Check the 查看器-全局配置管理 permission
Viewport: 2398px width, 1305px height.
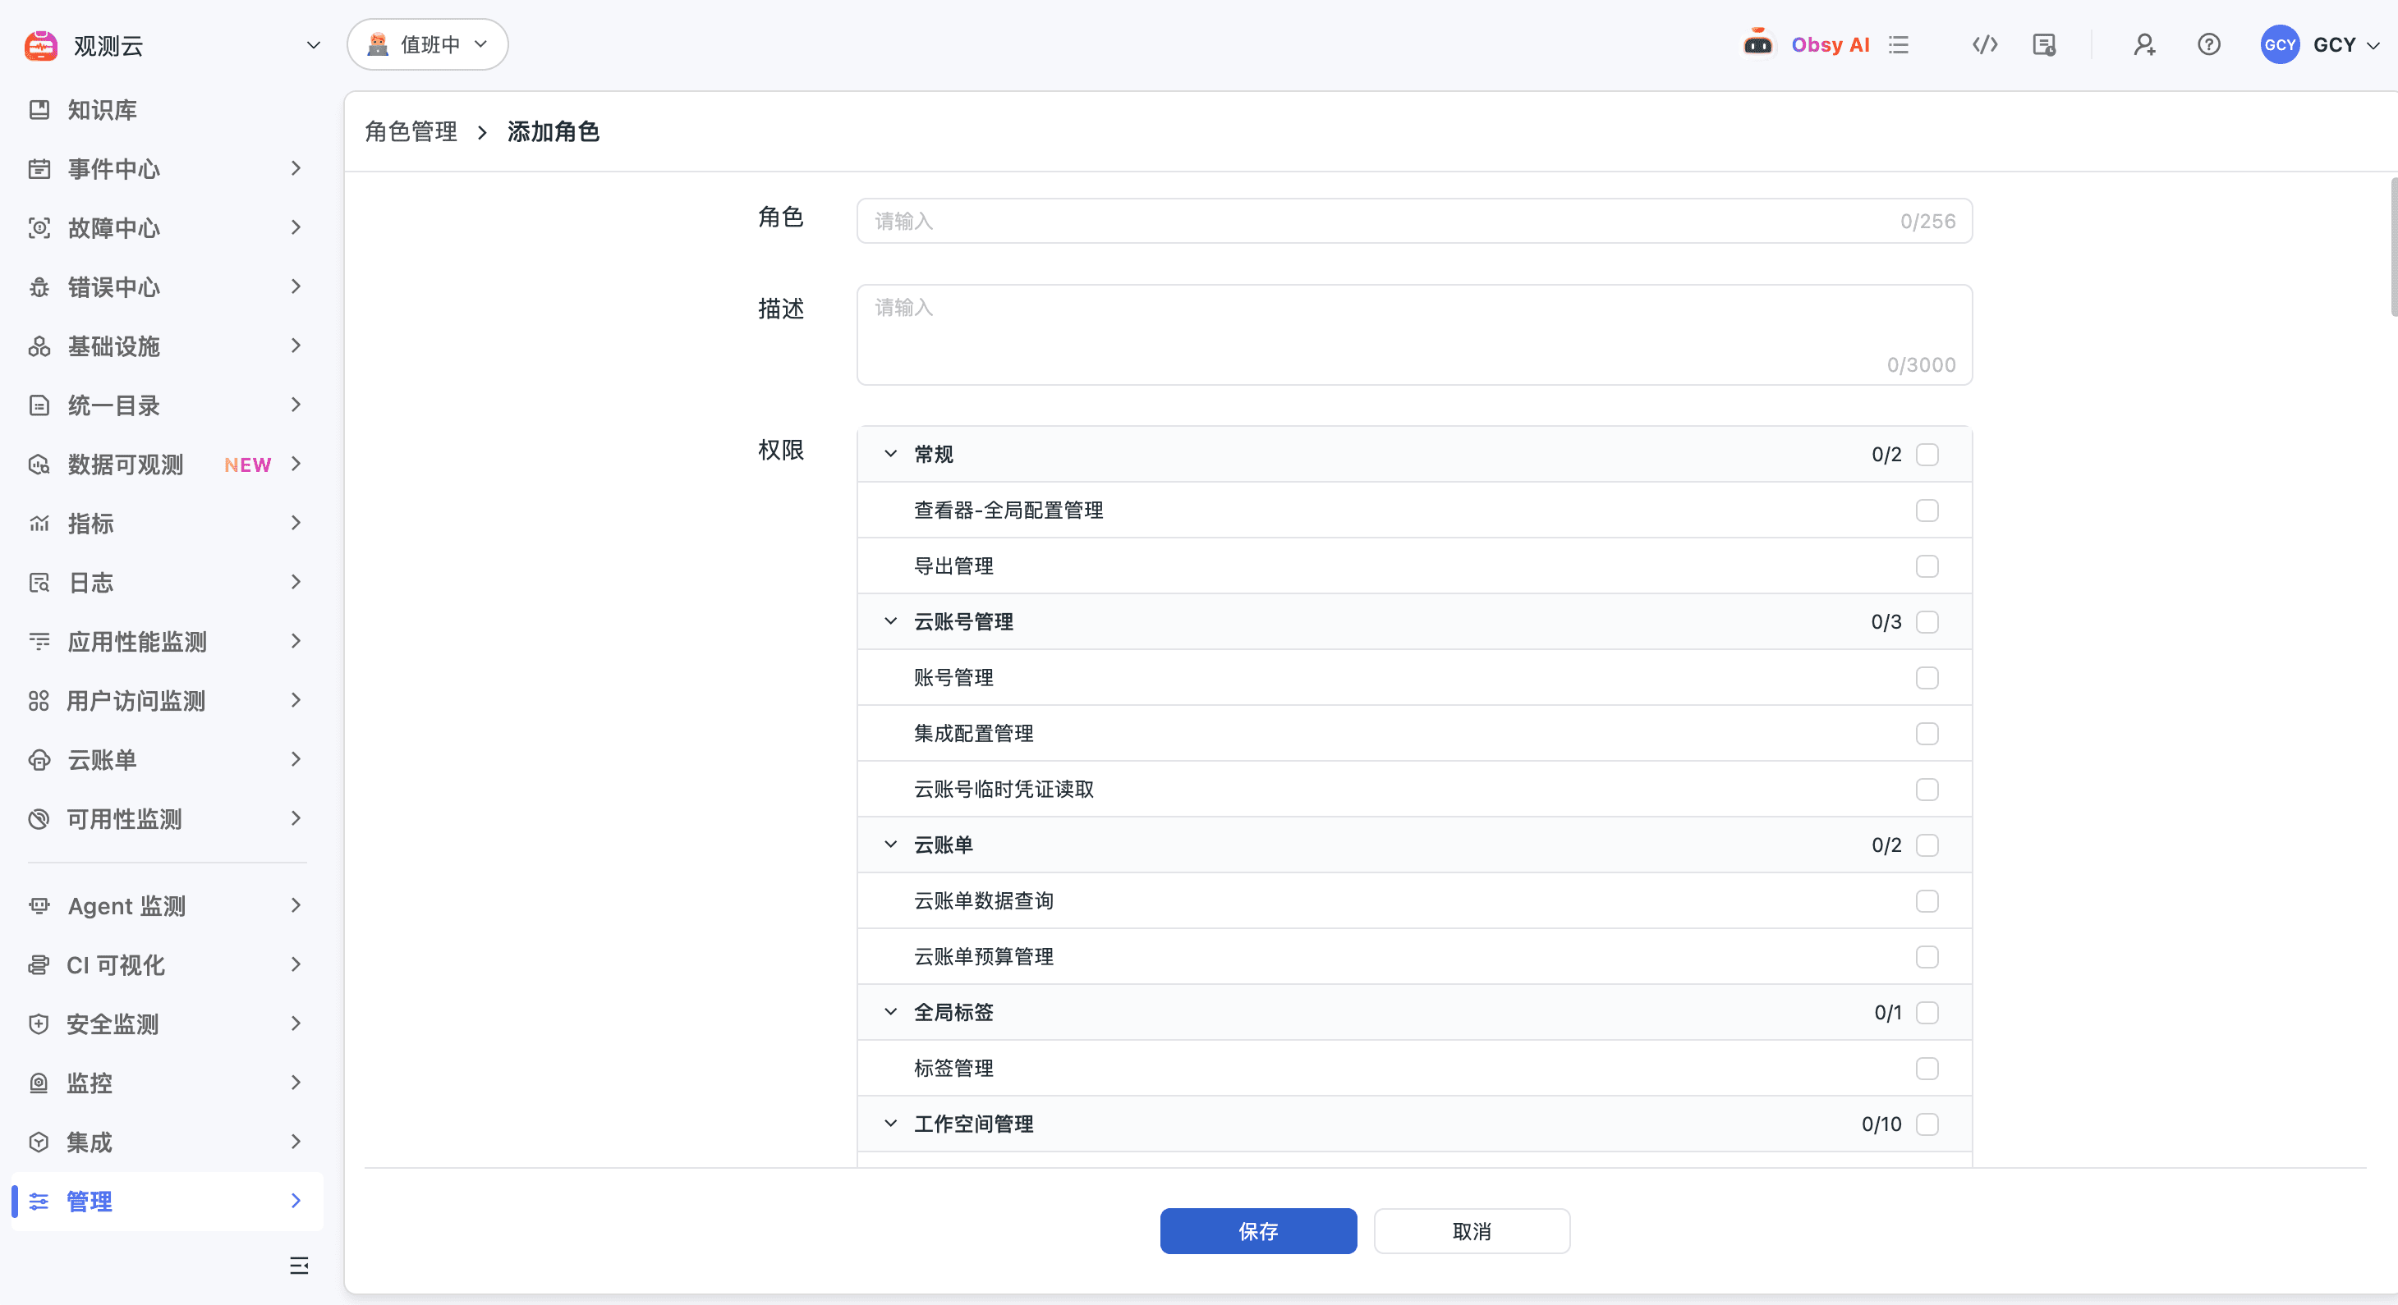point(1927,510)
